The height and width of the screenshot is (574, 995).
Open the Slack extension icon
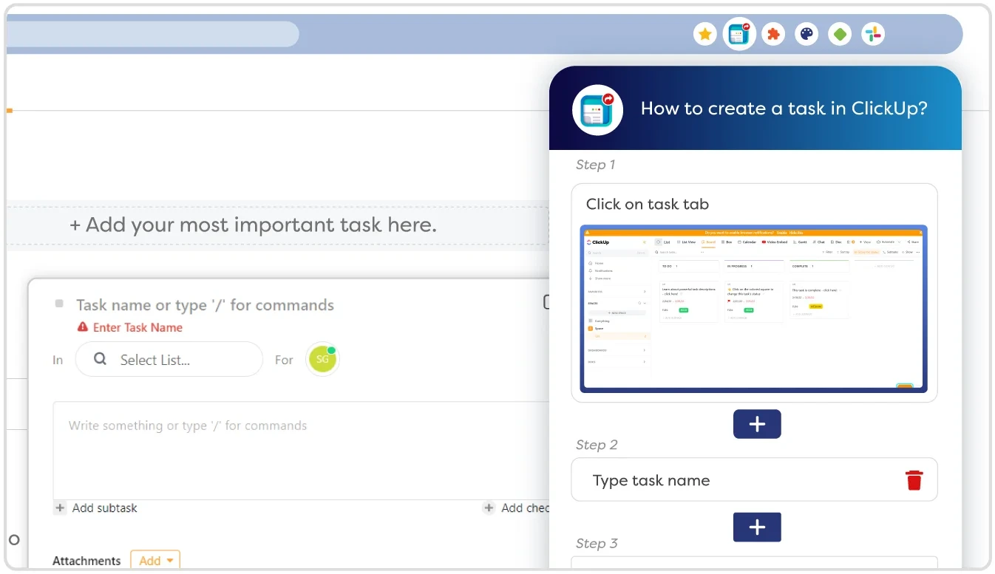tap(873, 34)
